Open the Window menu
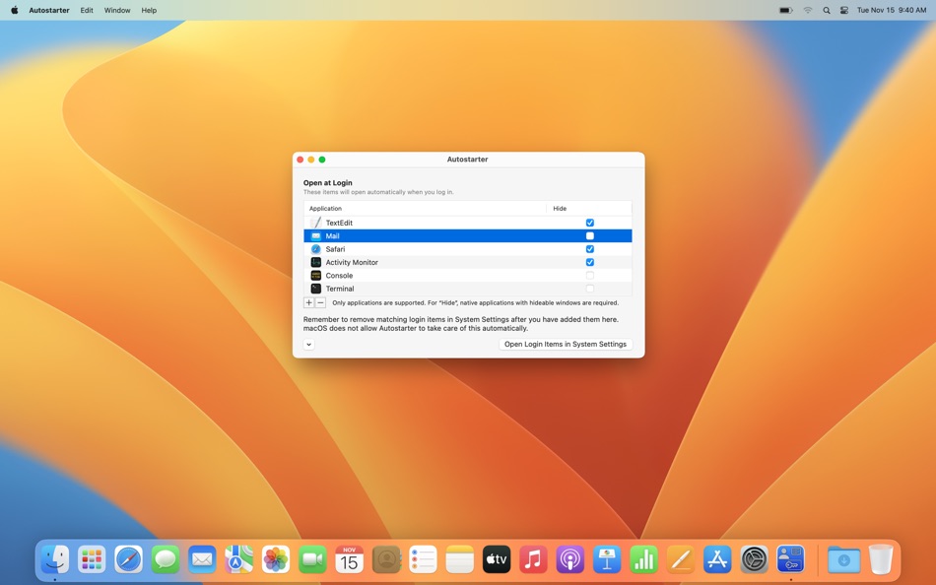936x585 pixels. [x=117, y=10]
